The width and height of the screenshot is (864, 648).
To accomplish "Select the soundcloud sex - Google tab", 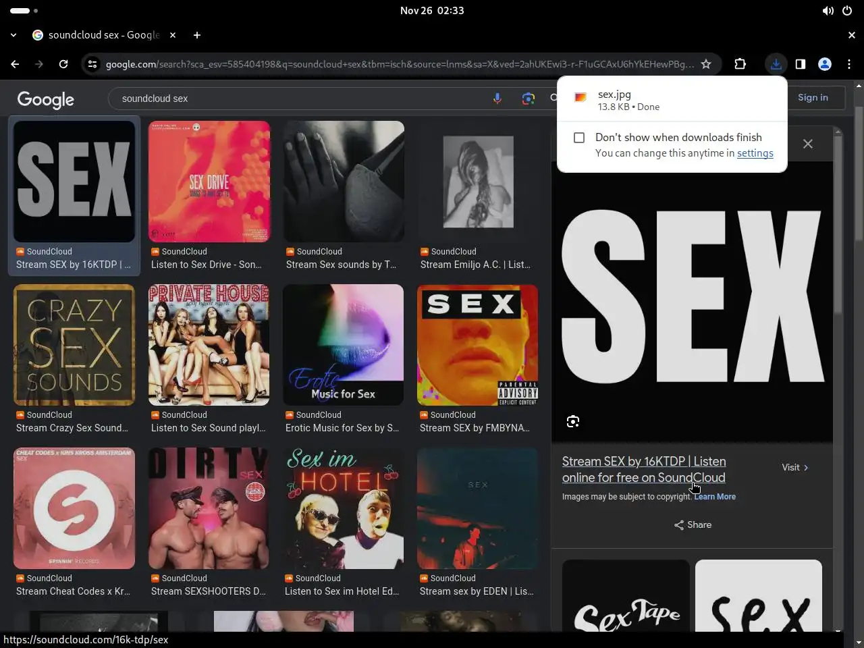I will (105, 35).
